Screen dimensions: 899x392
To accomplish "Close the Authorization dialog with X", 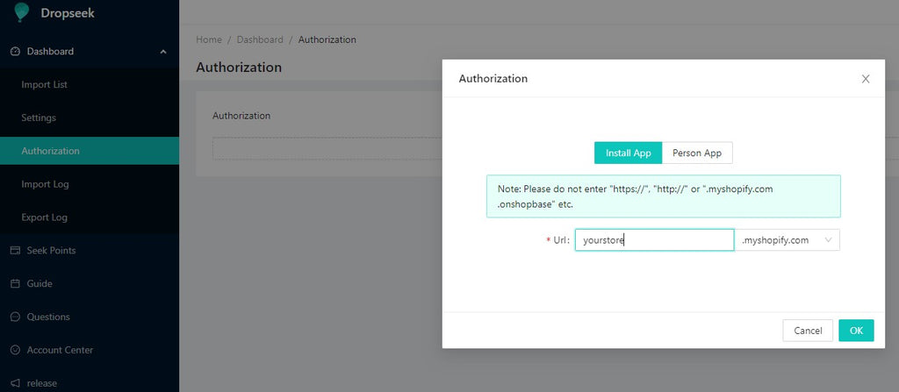I will pos(866,79).
